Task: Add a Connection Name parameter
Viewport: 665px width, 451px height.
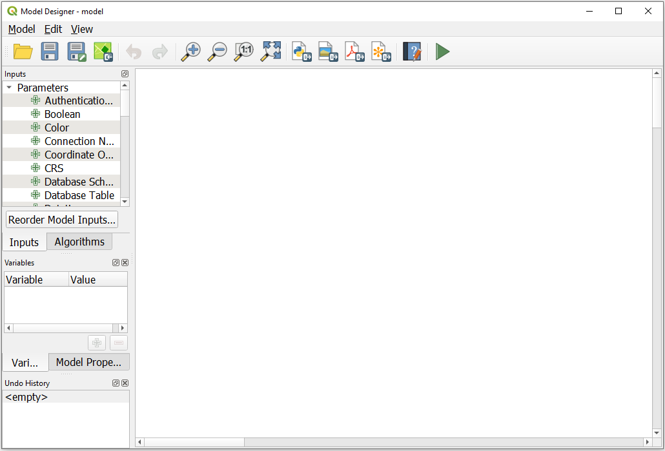Action: coord(61,141)
